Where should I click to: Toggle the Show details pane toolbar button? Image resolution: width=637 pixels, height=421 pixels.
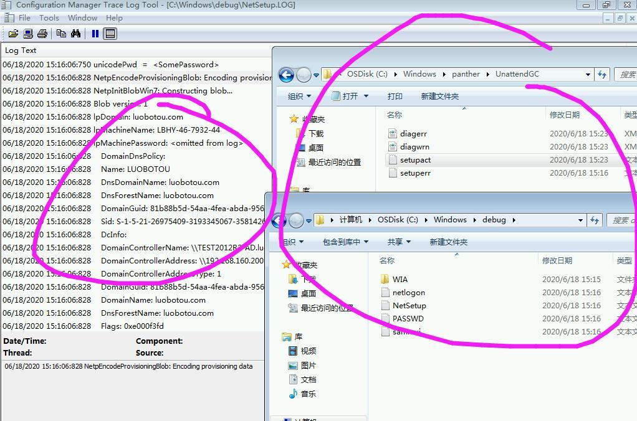pyautogui.click(x=110, y=34)
